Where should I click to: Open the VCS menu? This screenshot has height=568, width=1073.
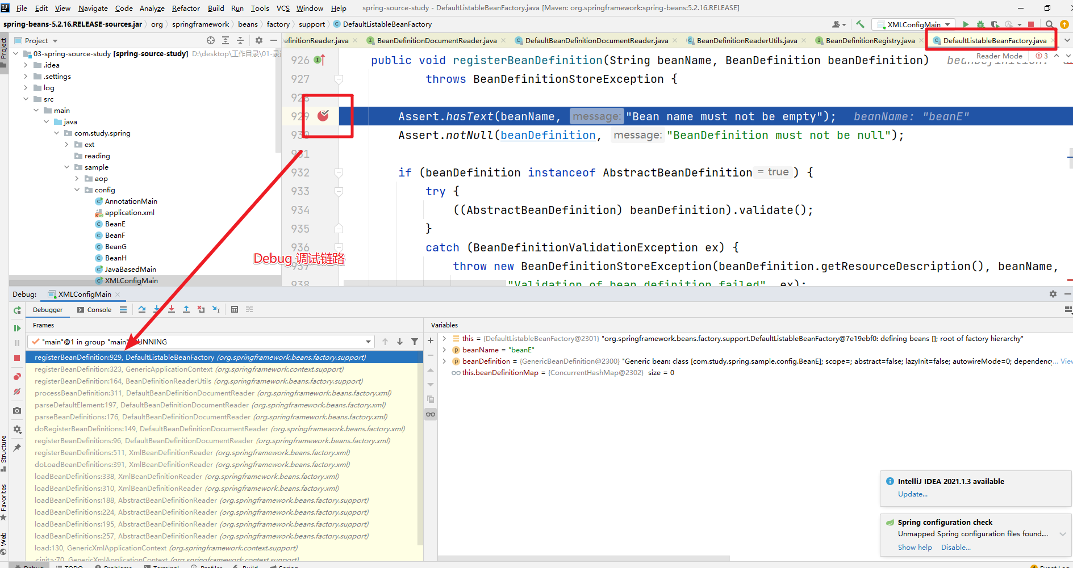[x=283, y=8]
